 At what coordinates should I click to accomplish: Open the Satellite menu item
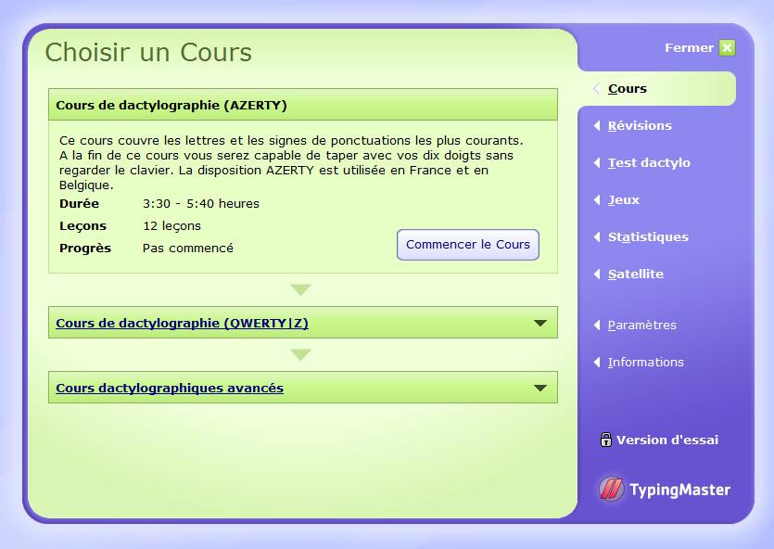636,274
